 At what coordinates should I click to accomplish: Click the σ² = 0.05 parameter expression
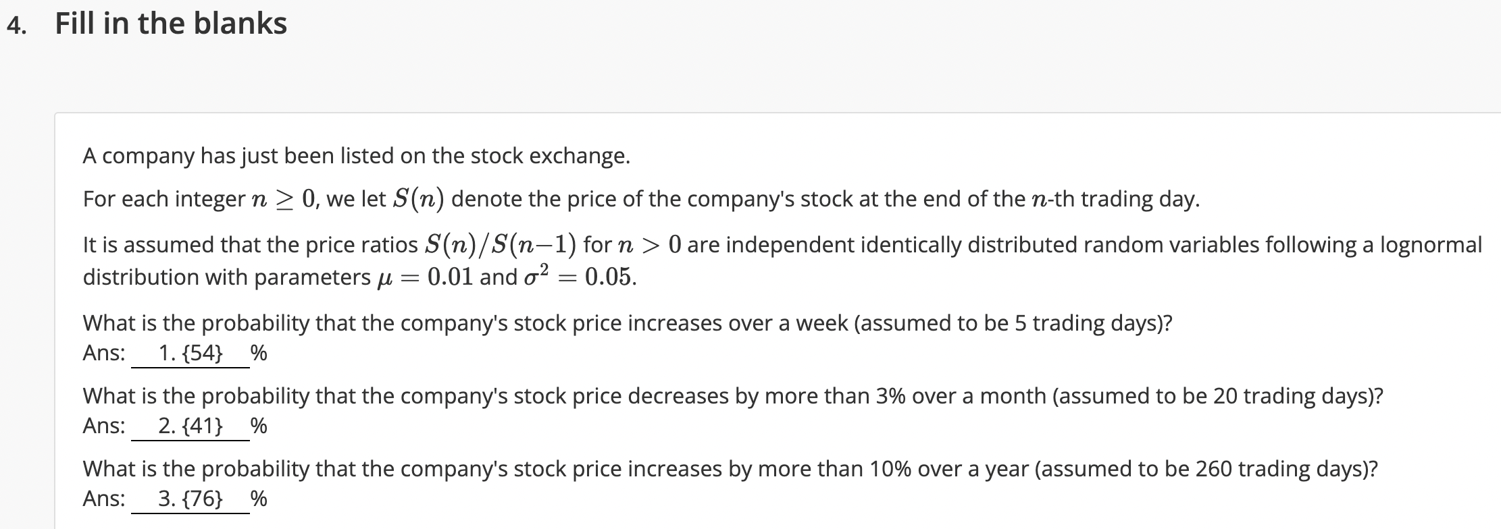point(578,277)
